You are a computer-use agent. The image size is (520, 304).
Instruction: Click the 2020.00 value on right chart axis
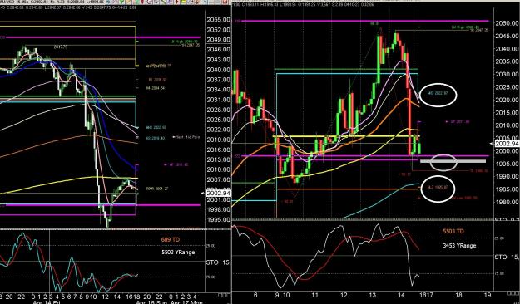click(x=508, y=100)
